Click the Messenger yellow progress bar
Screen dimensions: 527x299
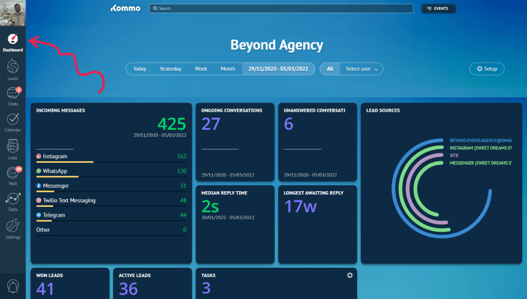(45, 191)
